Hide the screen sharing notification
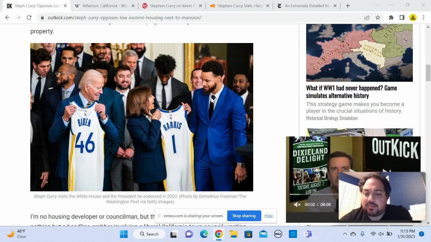Viewport: 431px width, 242px height. pyautogui.click(x=269, y=216)
